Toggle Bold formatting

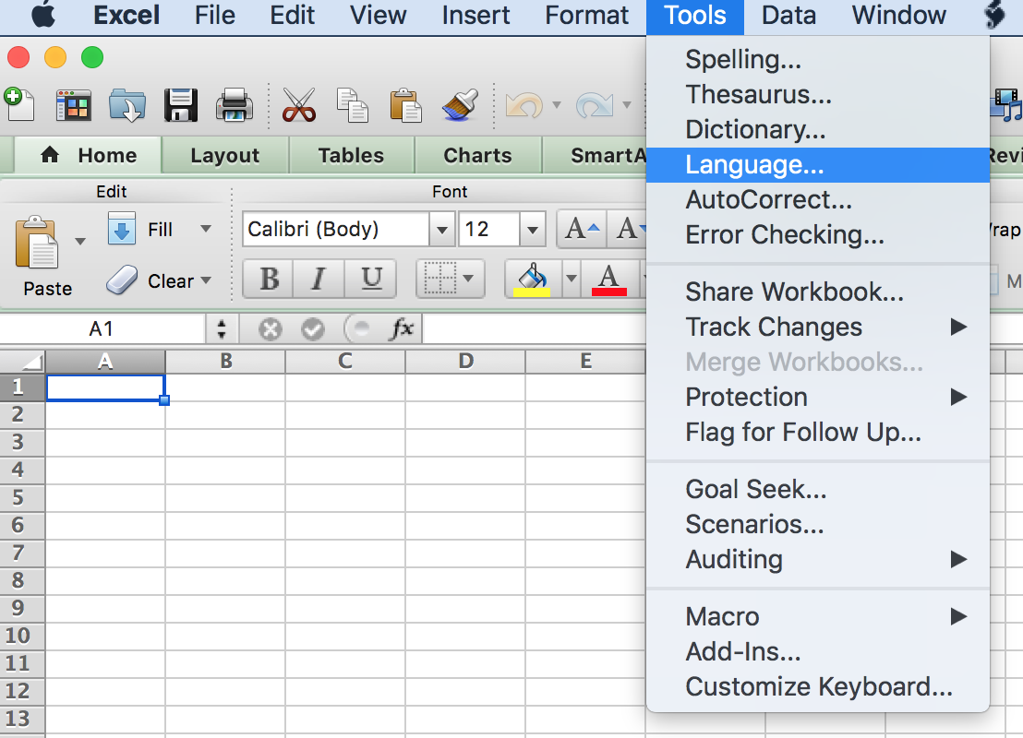tap(269, 279)
